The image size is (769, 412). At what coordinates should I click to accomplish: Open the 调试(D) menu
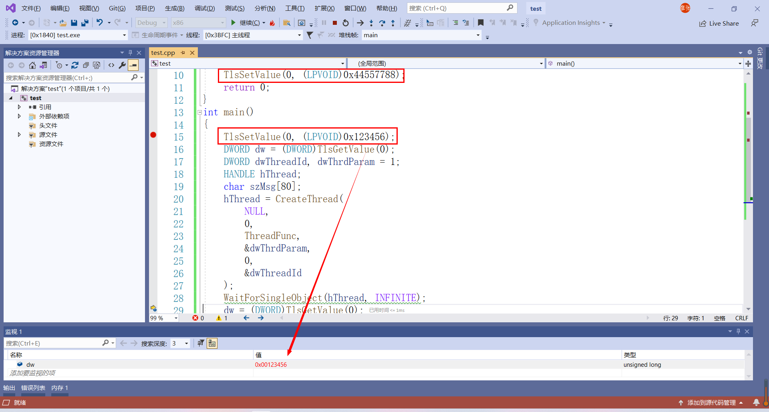coord(205,8)
